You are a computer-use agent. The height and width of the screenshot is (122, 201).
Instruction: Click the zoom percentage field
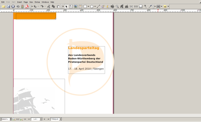pyautogui.click(x=6, y=119)
